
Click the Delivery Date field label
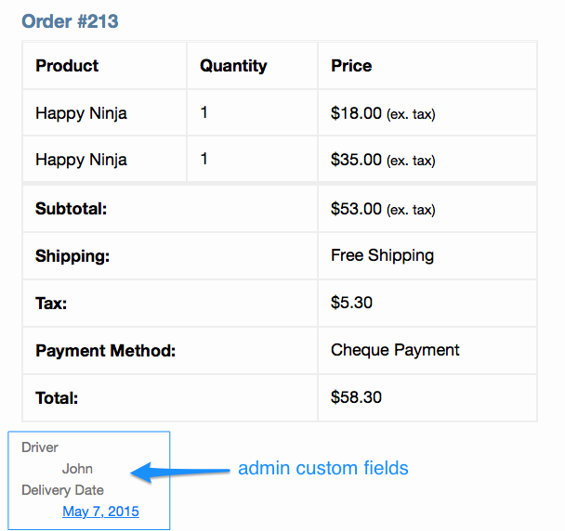click(62, 490)
